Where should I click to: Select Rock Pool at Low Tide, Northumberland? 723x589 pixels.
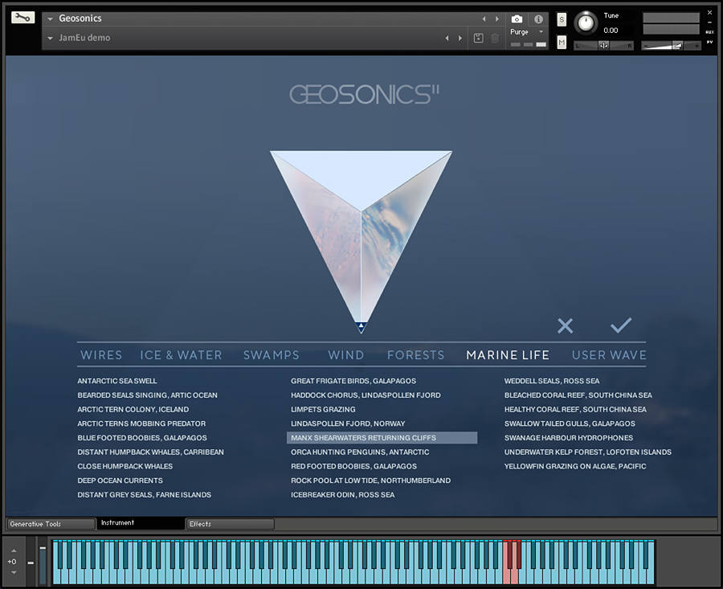370,481
